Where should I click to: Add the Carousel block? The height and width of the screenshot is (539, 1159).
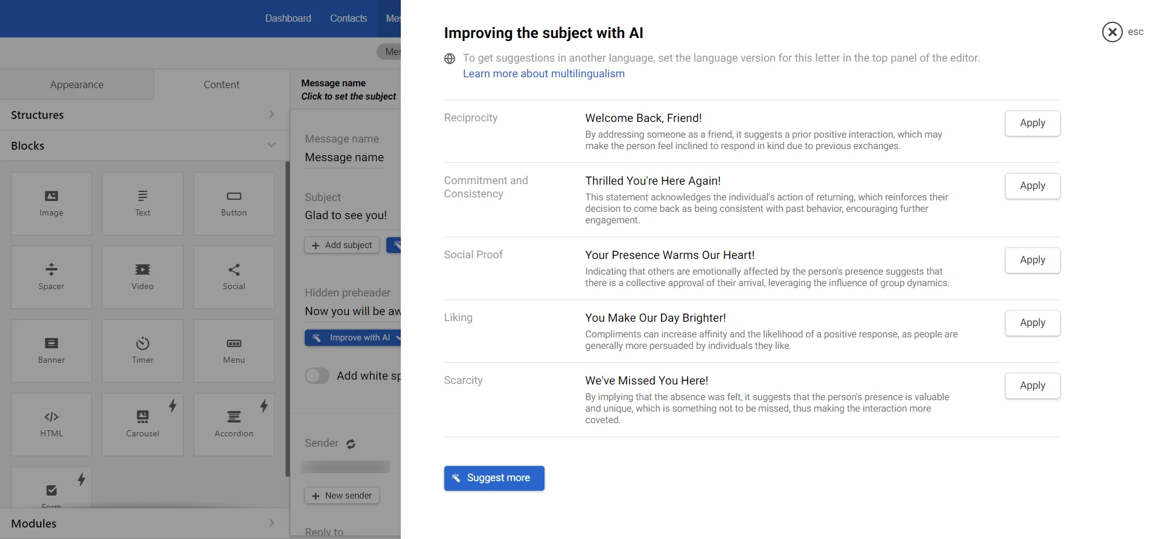(x=142, y=424)
